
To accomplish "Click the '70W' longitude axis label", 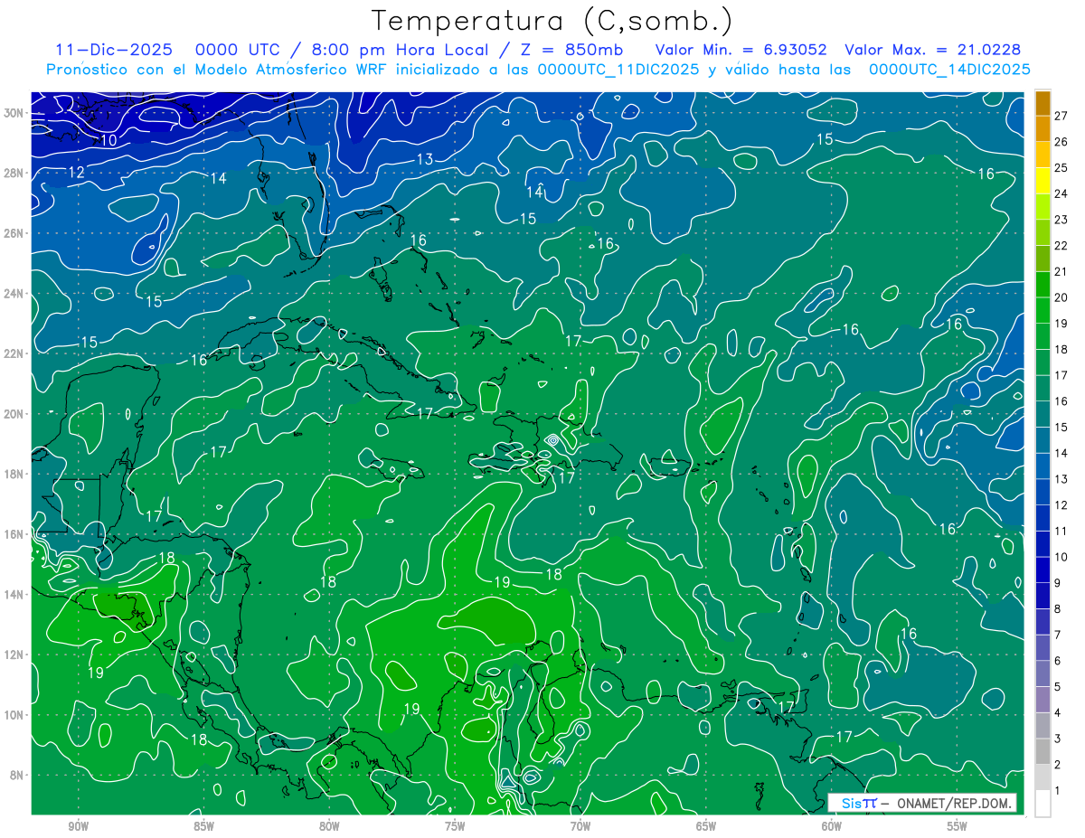I will (x=580, y=826).
